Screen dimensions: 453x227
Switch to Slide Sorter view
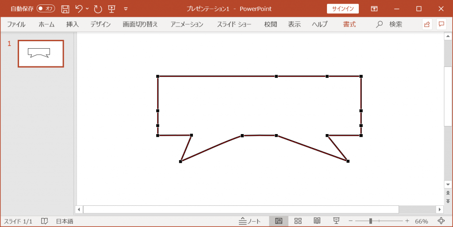click(298, 221)
